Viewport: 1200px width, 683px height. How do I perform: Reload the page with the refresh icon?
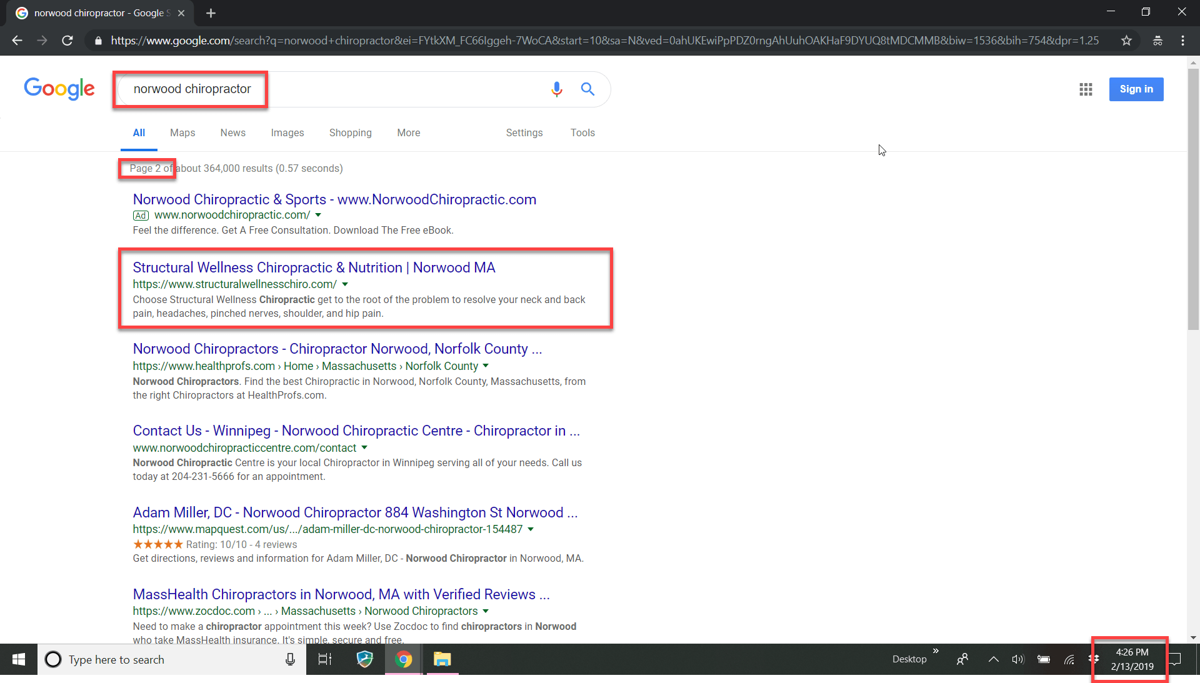[67, 41]
